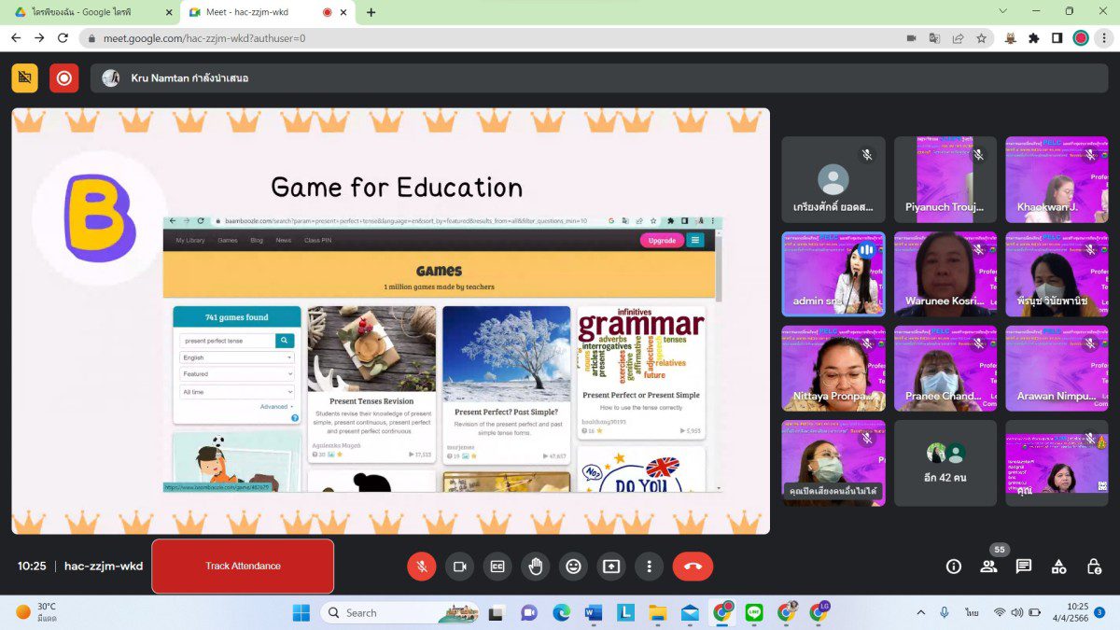1120x630 pixels.
Task: Click the taskbar Search box
Action: pos(399,612)
